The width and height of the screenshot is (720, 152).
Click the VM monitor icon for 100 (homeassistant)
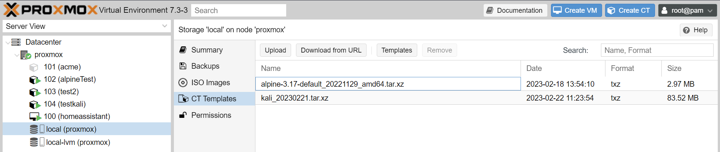tap(35, 117)
